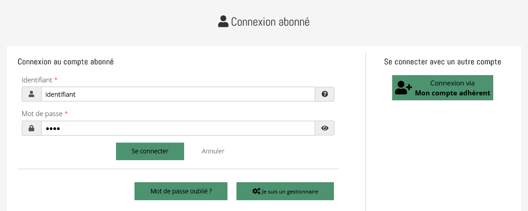Click the person icon before Identifiant field
Viewport: 528px width, 211px height.
coord(32,94)
